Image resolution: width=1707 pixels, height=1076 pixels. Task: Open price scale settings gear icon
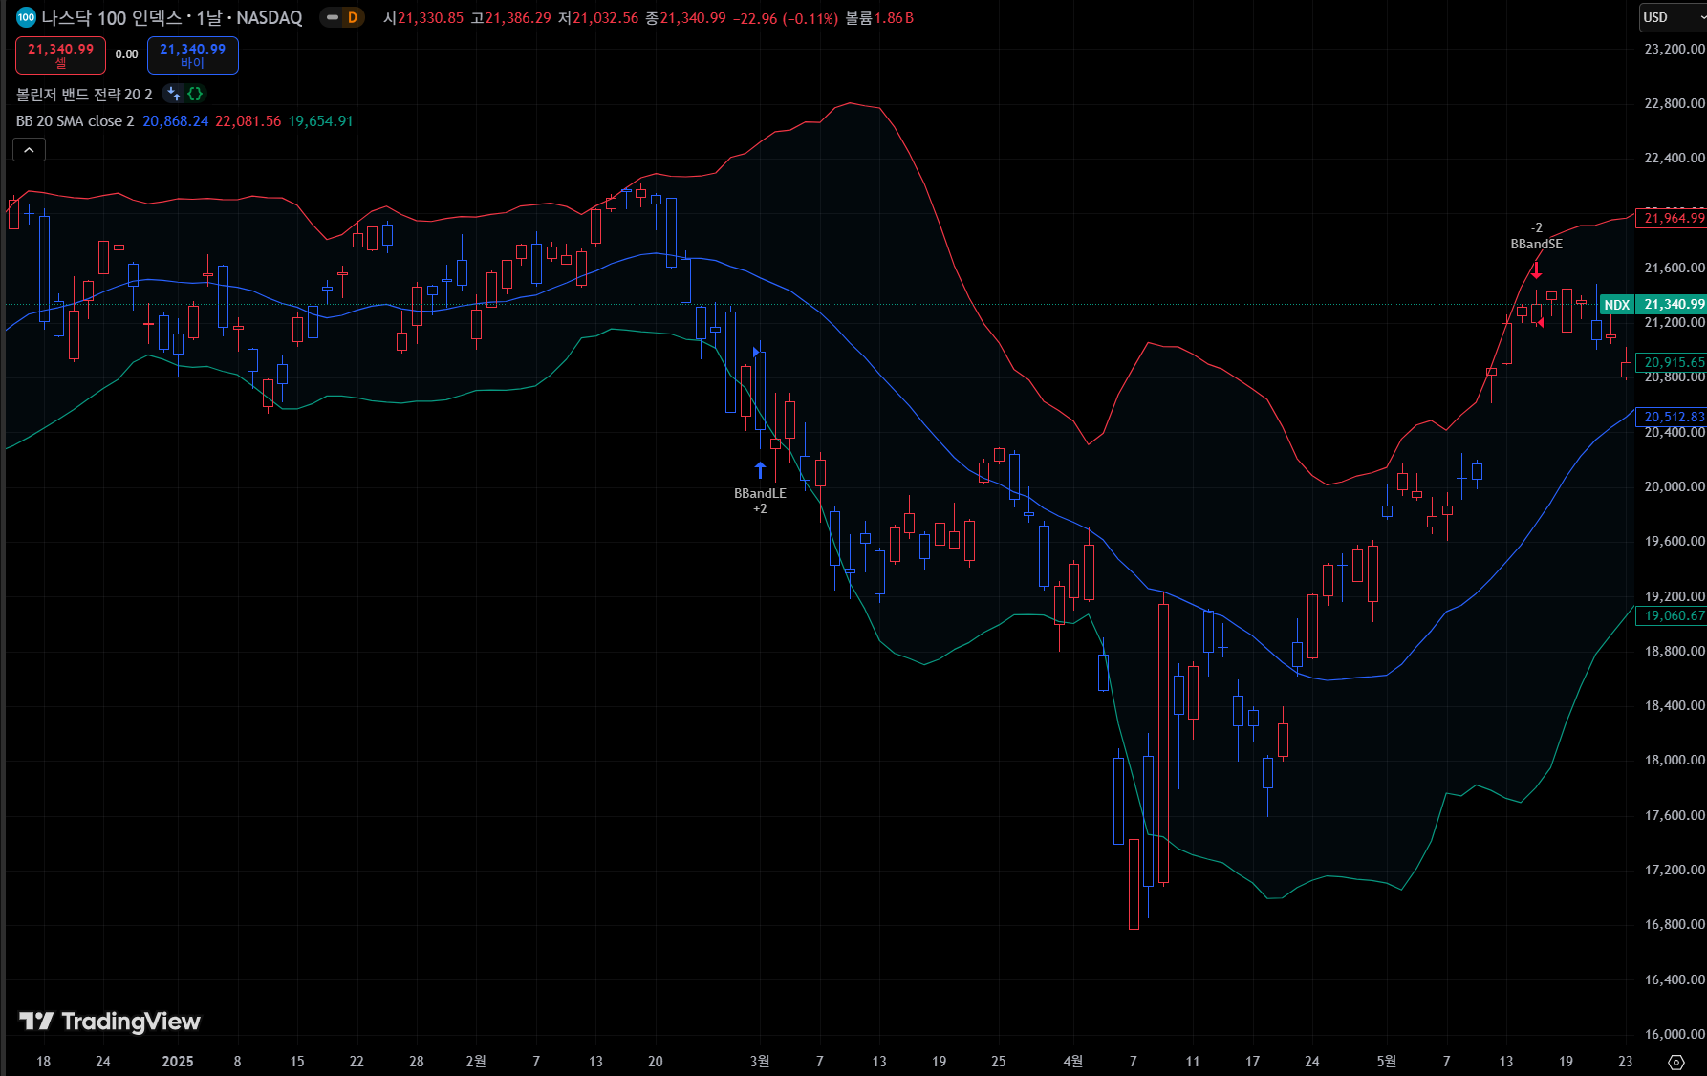[1675, 1062]
